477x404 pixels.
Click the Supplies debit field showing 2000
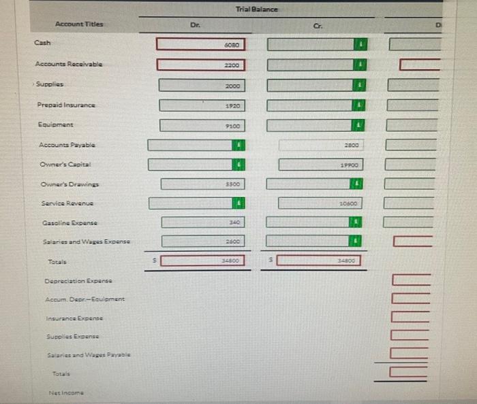pyautogui.click(x=202, y=85)
